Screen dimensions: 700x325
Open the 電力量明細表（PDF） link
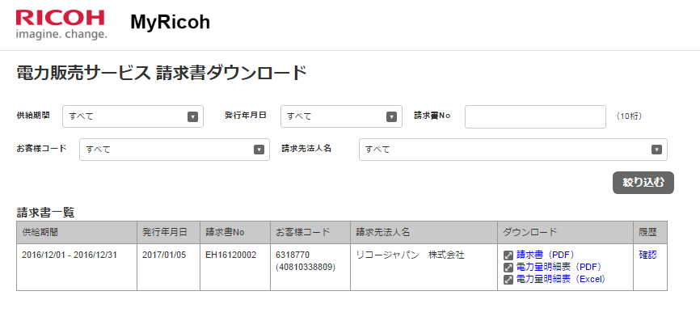click(x=559, y=267)
